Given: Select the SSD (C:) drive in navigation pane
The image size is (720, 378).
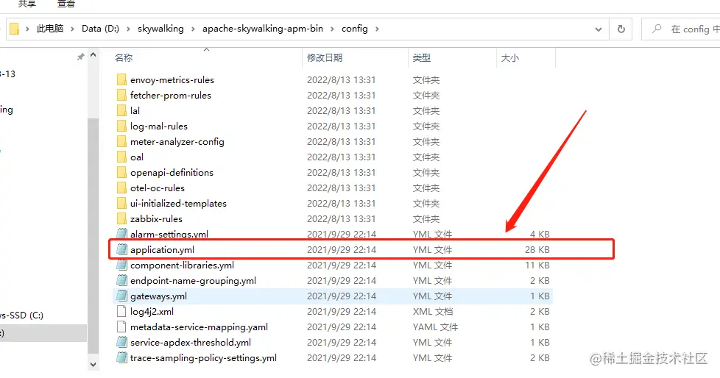Looking at the screenshot, I should pyautogui.click(x=21, y=315).
